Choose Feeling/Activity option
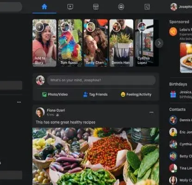 coord(136,94)
